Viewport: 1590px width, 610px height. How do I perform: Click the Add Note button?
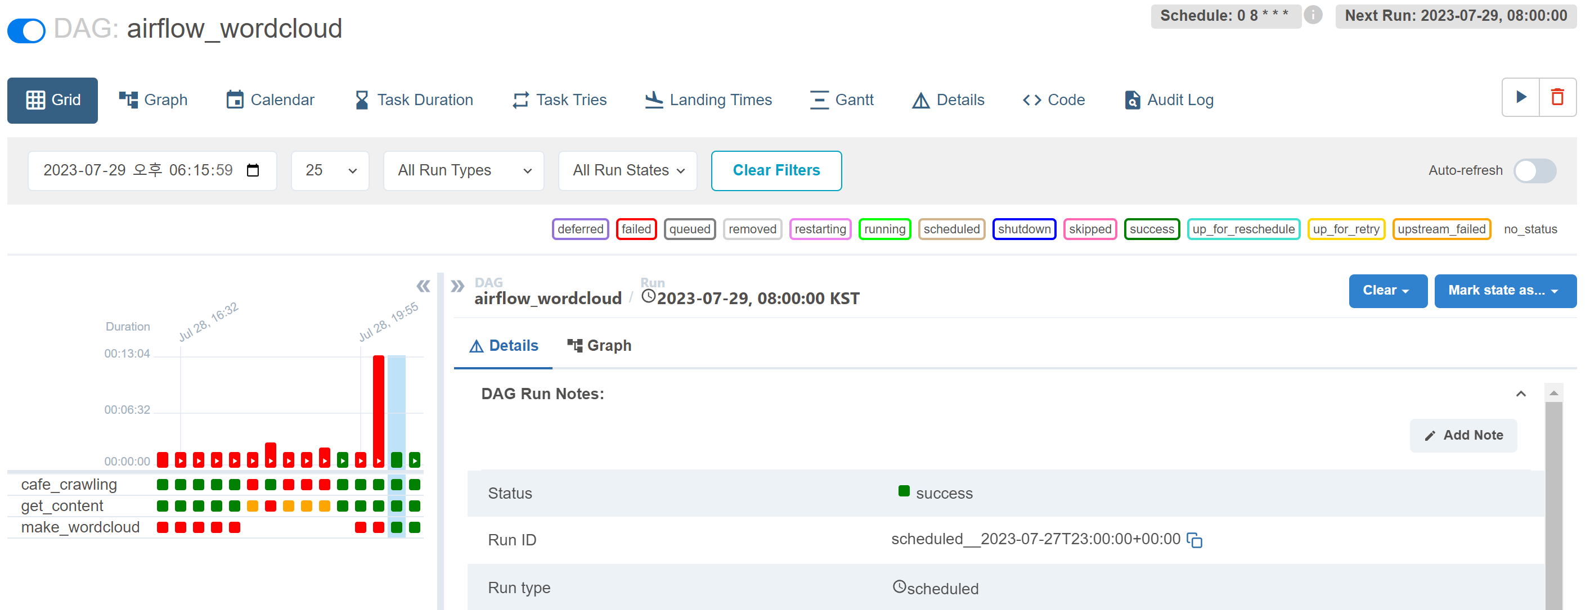click(1463, 436)
